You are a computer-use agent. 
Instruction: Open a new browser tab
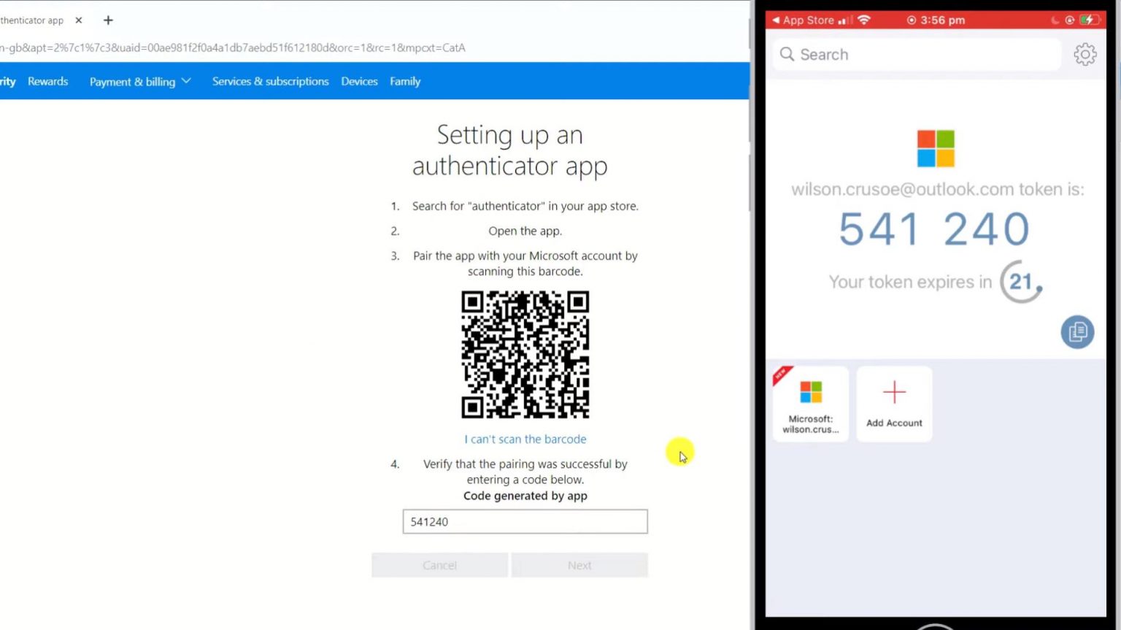click(107, 20)
